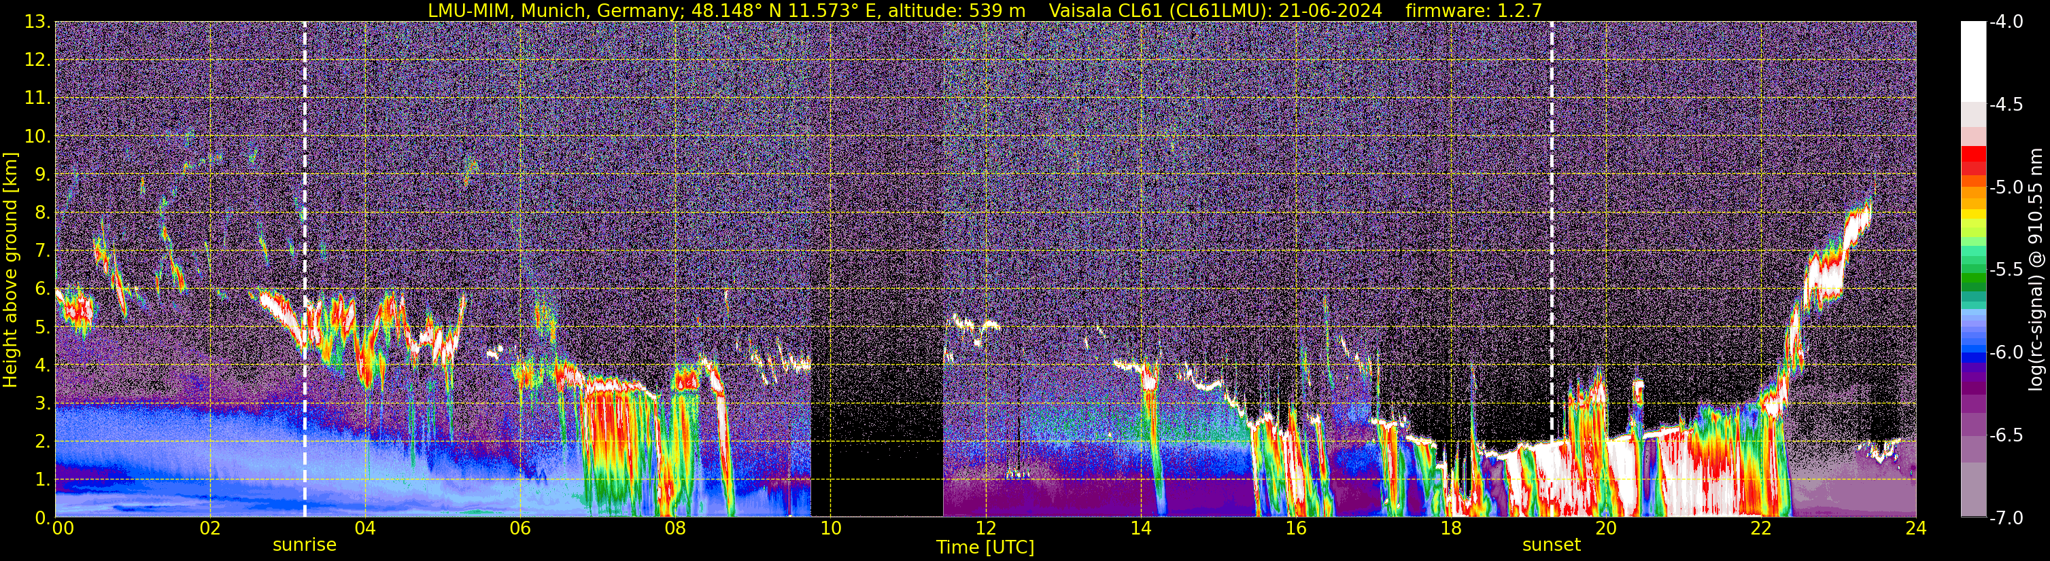Click the "08" time axis tick label
The height and width of the screenshot is (561, 2050).
(x=676, y=528)
